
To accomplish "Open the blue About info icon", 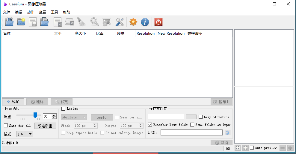I will (145, 22).
